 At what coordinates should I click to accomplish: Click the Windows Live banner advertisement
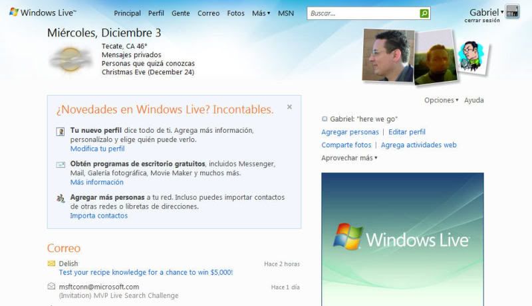tap(402, 239)
